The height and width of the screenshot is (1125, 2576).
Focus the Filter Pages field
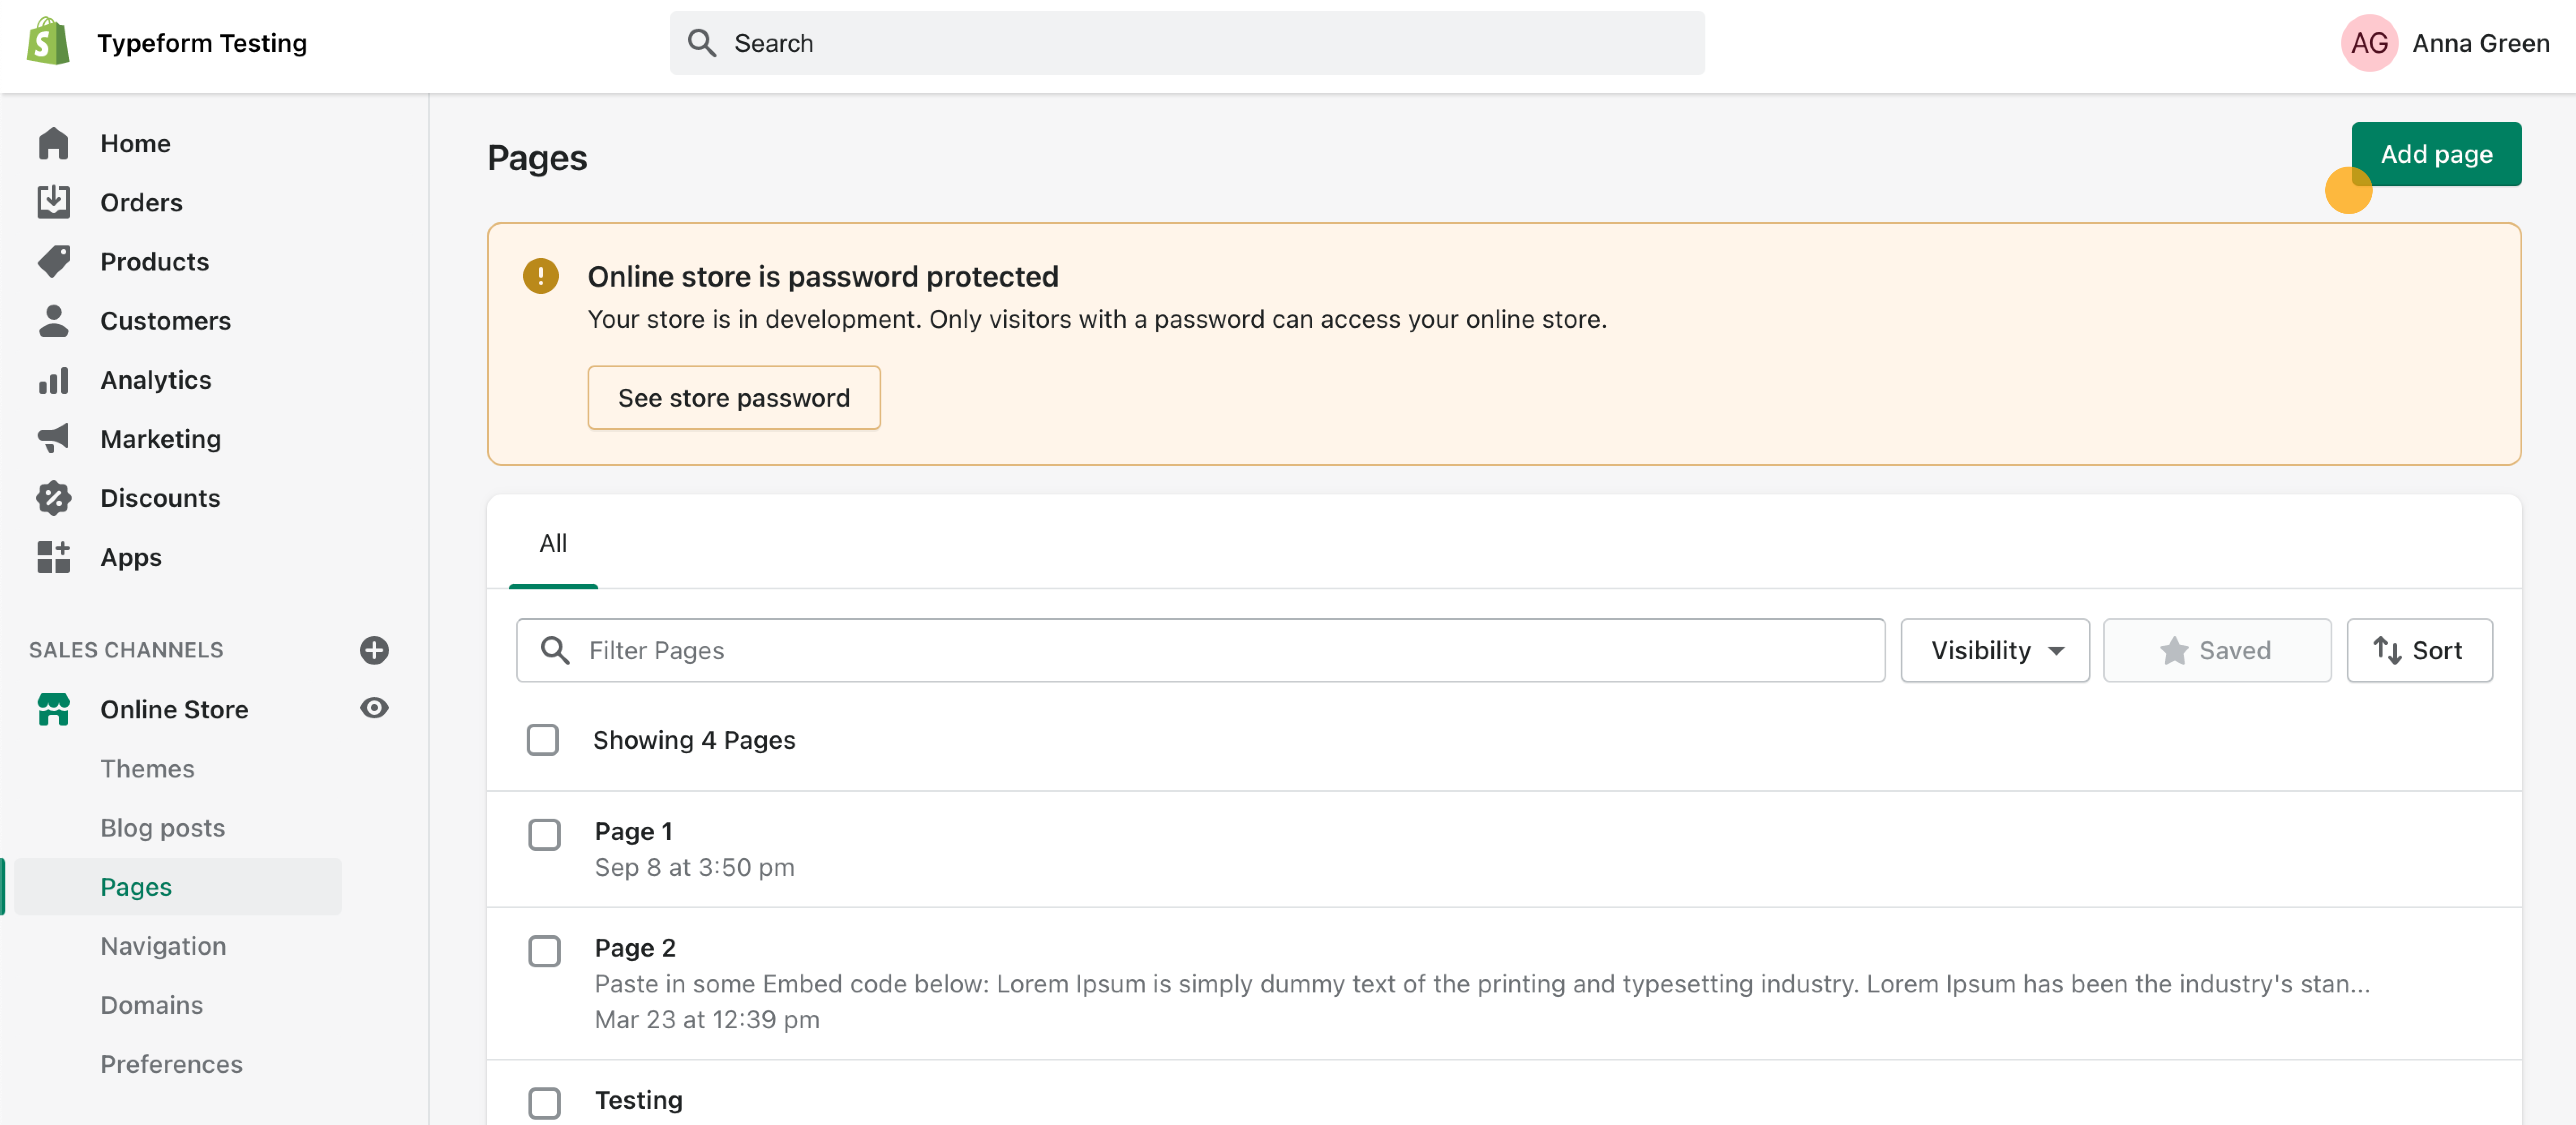1200,650
